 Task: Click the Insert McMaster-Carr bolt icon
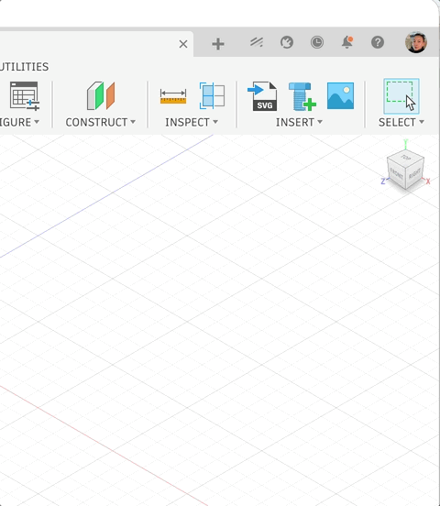pyautogui.click(x=302, y=96)
